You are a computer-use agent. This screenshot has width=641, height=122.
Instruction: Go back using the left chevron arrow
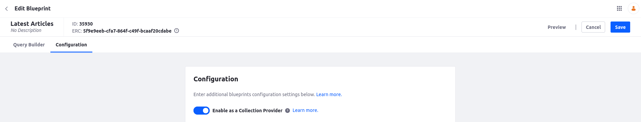pyautogui.click(x=6, y=9)
